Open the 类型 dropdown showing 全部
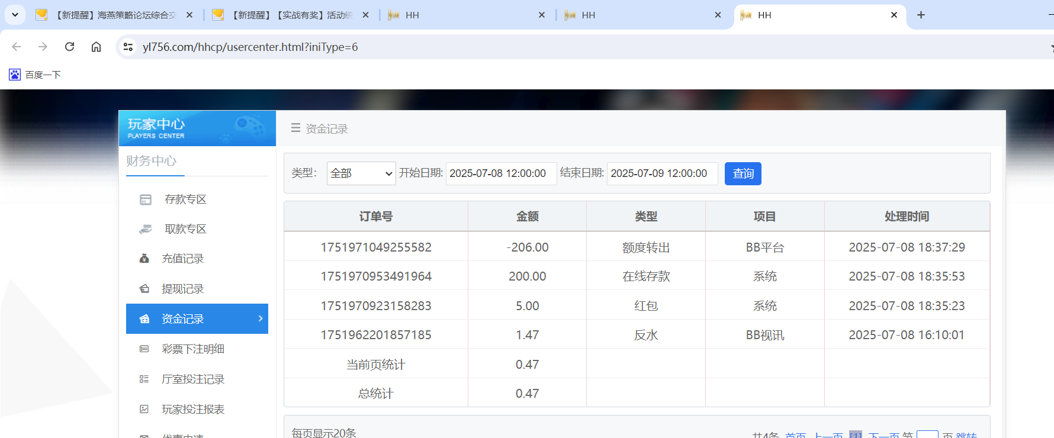The height and width of the screenshot is (438, 1054). (361, 173)
